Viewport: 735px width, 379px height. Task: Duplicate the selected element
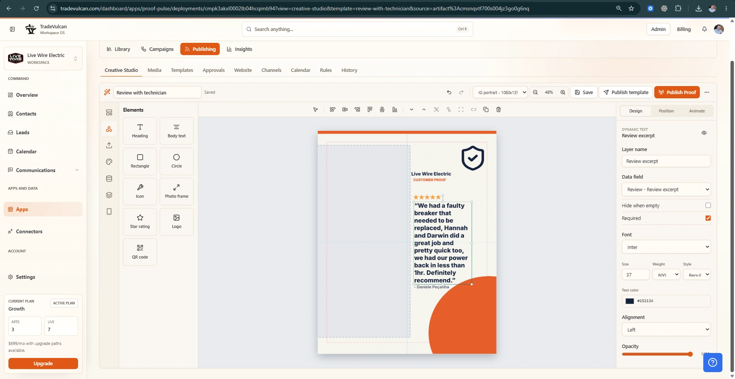click(486, 110)
